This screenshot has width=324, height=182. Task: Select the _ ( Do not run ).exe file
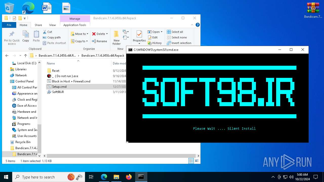point(63,76)
